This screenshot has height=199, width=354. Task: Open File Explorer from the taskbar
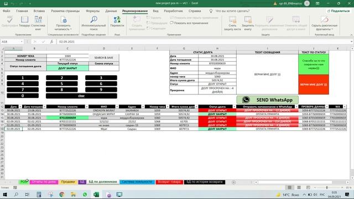pyautogui.click(x=73, y=195)
